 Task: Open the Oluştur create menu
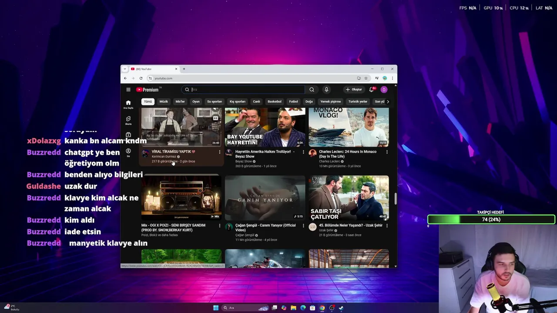click(x=354, y=90)
